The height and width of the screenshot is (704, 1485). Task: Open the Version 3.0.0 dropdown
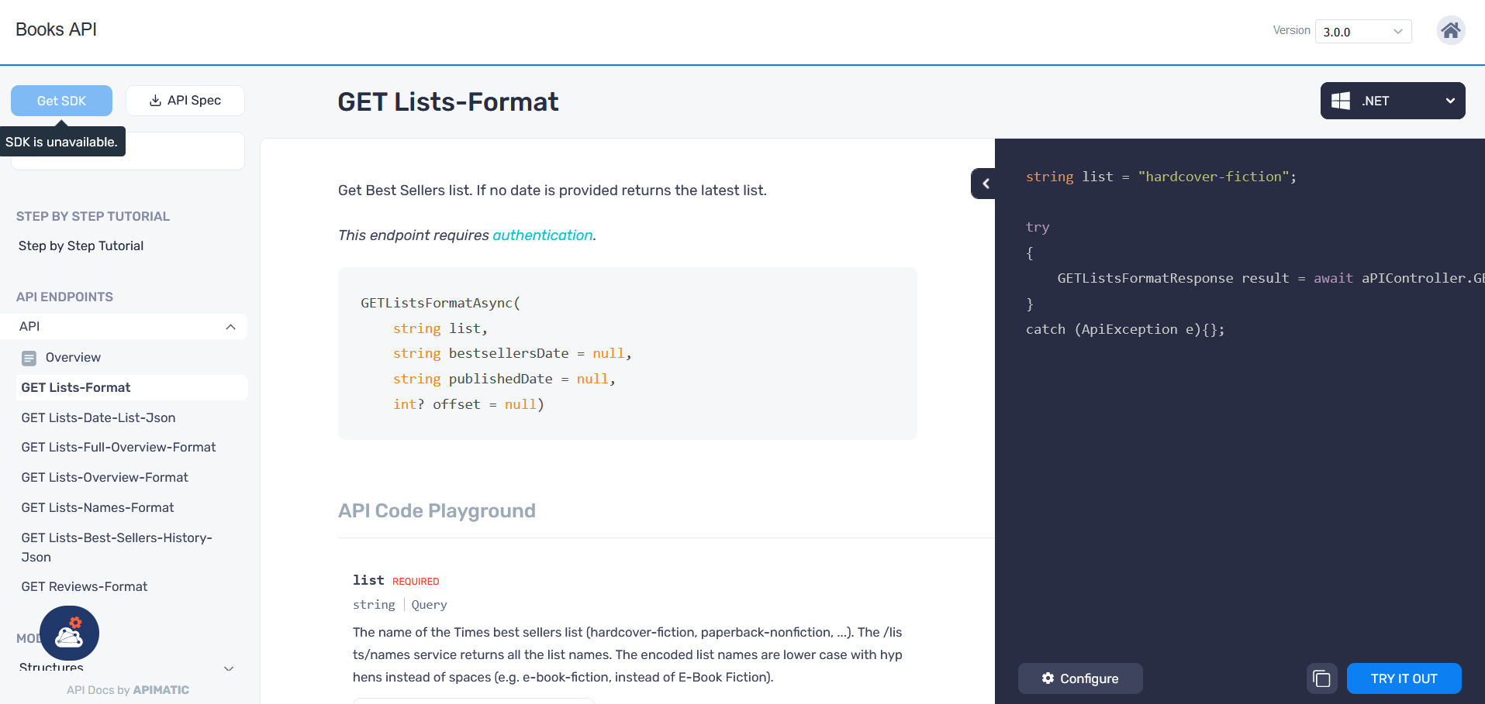[1363, 32]
